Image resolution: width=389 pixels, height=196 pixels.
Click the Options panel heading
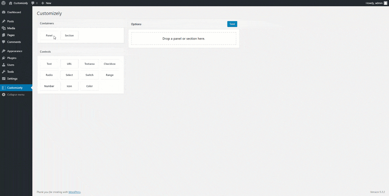coord(136,24)
